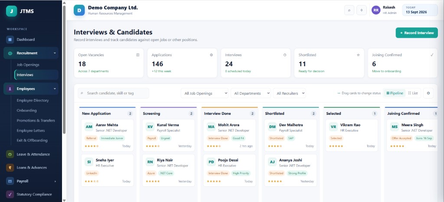This screenshot has height=202, width=444.
Task: Click the Urgent tag on Kunal Verma
Action: (x=165, y=138)
